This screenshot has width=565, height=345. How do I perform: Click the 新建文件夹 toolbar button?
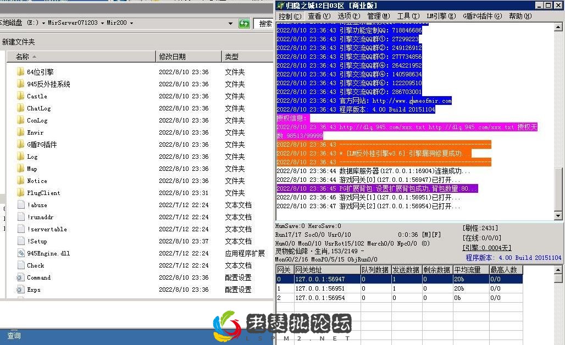point(18,42)
